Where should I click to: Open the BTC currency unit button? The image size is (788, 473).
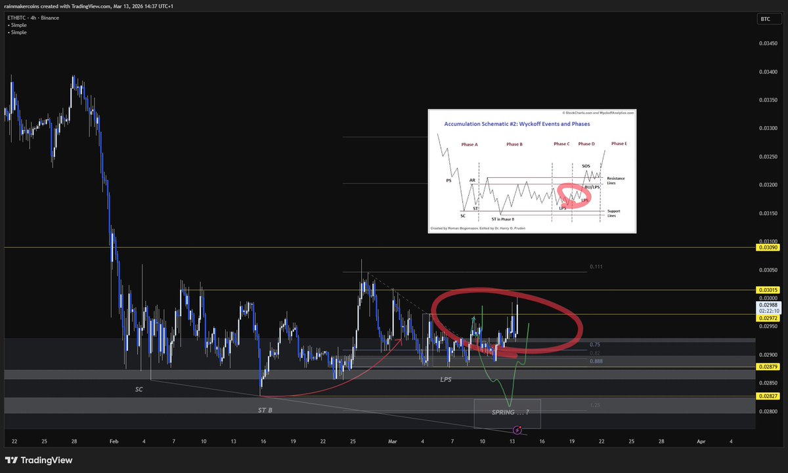tap(768, 18)
